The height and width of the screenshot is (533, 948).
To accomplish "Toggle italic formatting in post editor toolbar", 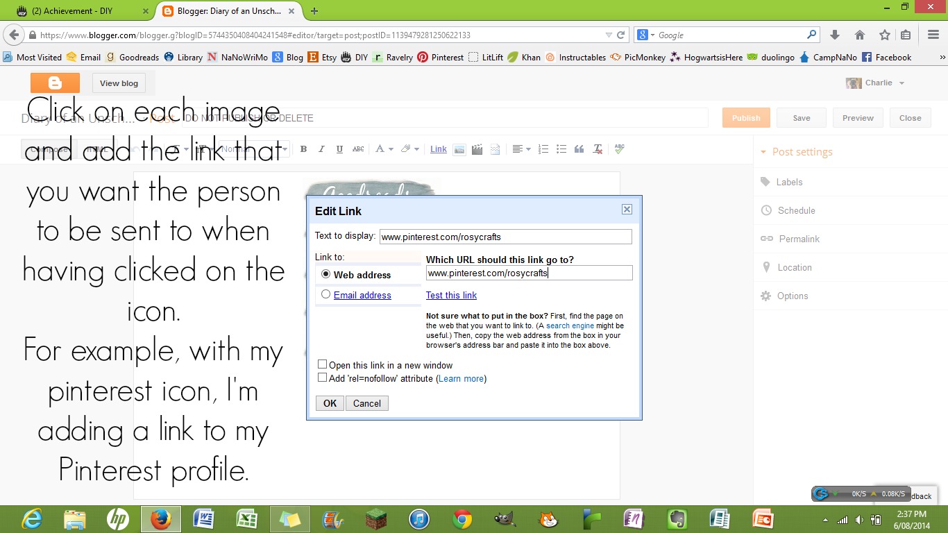I will click(x=321, y=149).
